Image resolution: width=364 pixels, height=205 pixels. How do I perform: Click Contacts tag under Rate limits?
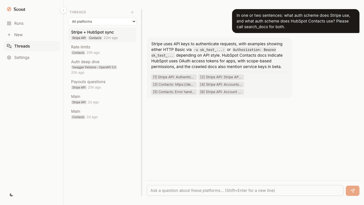pos(78,53)
